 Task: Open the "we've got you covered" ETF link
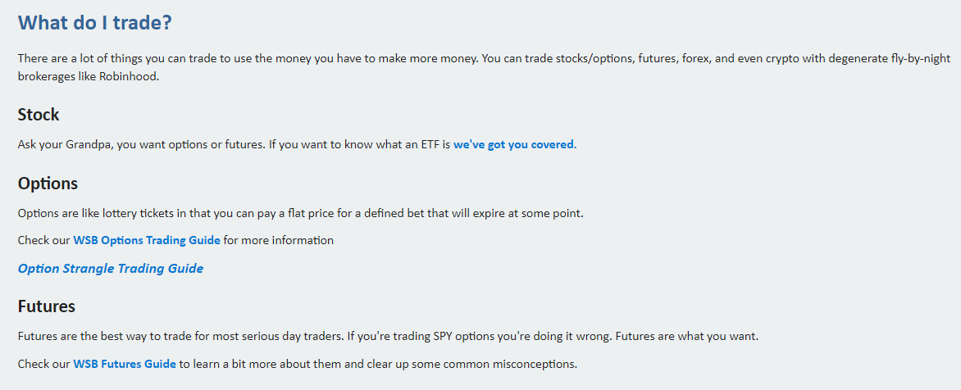(x=515, y=145)
